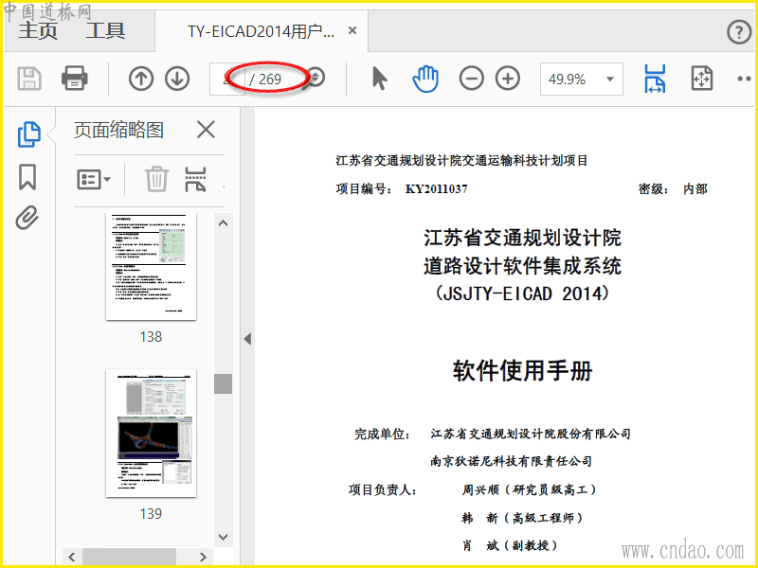Zoom out with the minus button

471,79
